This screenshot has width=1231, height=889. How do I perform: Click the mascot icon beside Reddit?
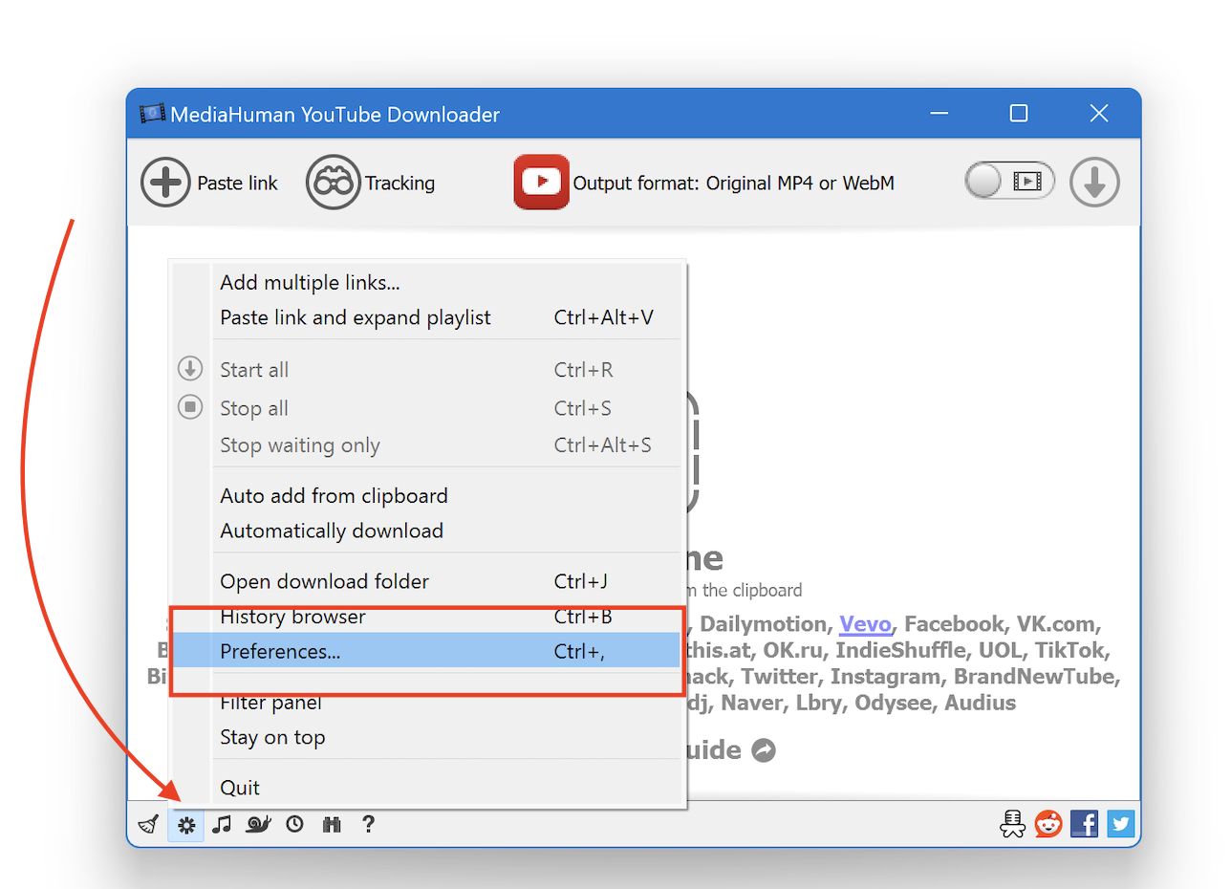click(x=1012, y=824)
